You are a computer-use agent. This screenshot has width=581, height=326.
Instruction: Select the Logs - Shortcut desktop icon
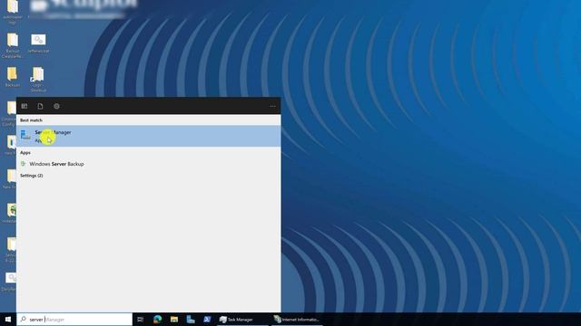coord(38,80)
